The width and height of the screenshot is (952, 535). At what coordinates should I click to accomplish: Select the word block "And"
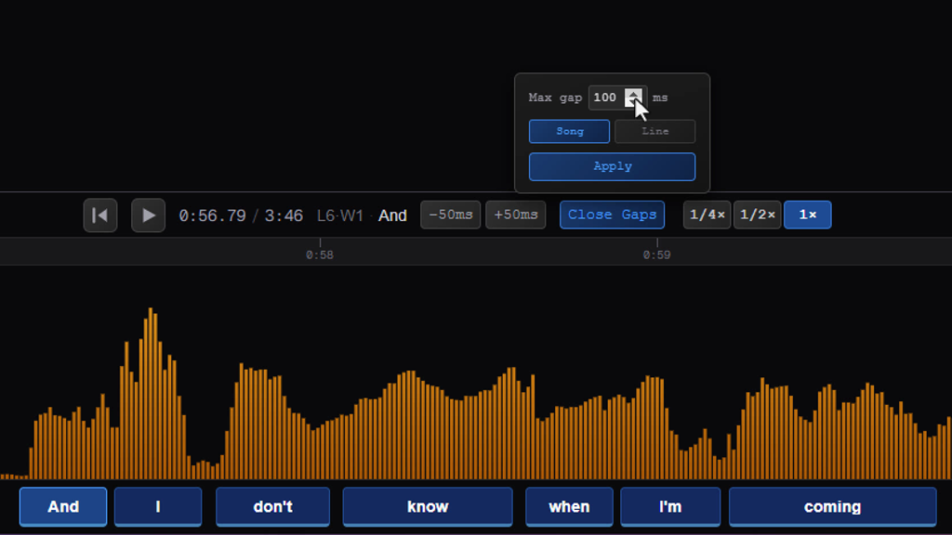[x=63, y=506]
